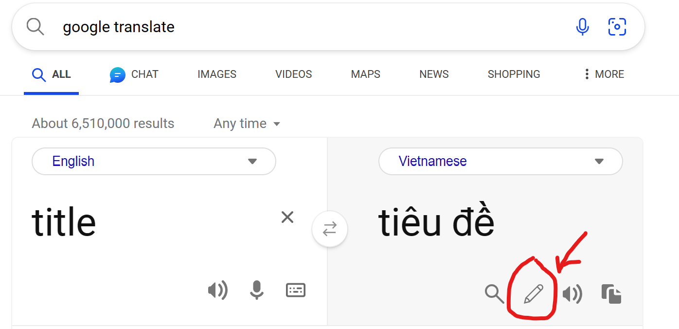The width and height of the screenshot is (679, 329).
Task: Open the Vietnamese target language dropdown
Action: click(500, 161)
